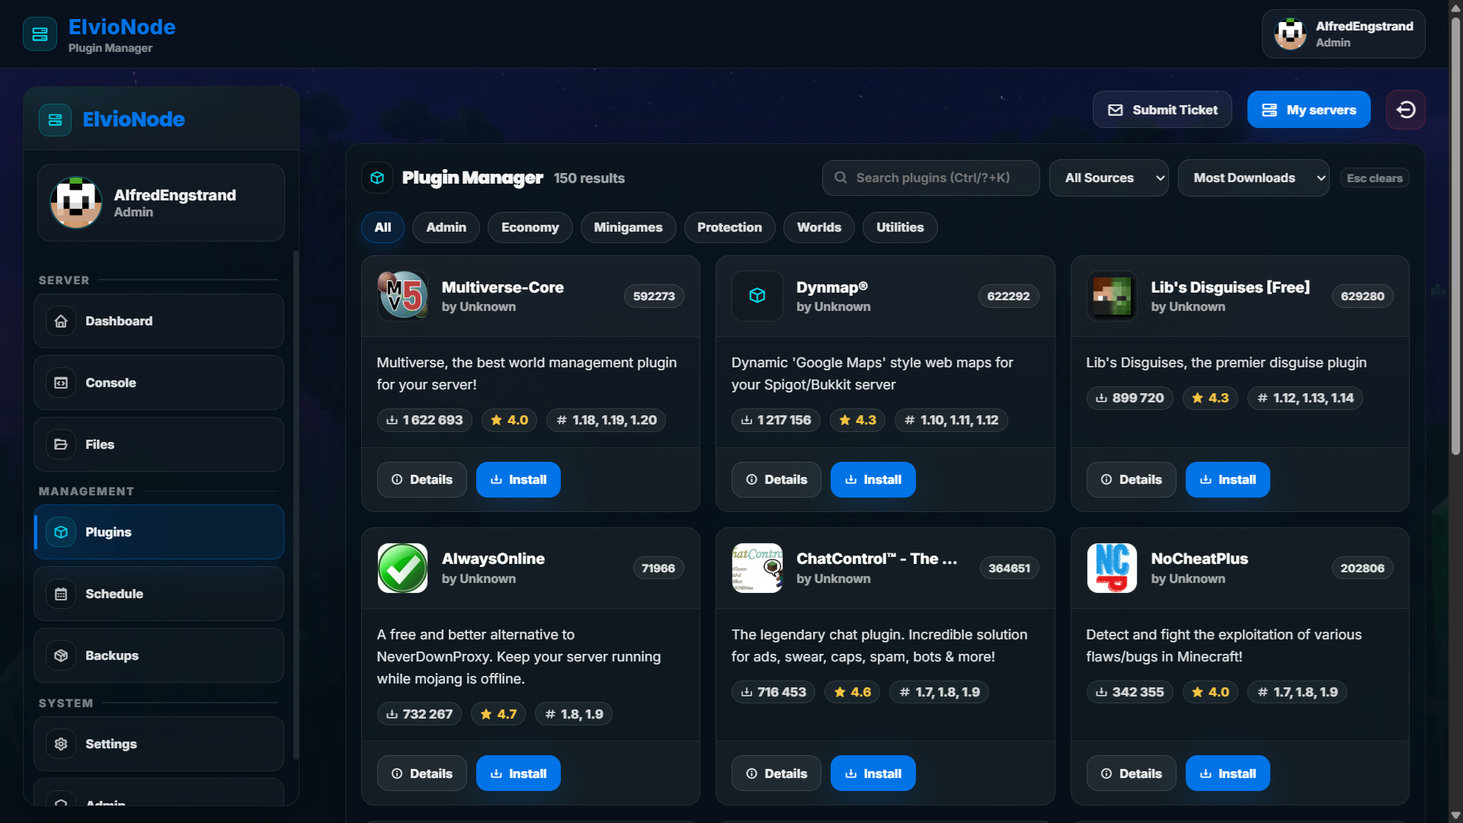
Task: Click the My servers server icon
Action: 1269,110
